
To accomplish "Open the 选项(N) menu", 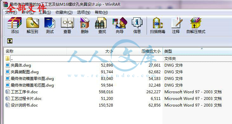I will pyautogui.click(x=83, y=12).
